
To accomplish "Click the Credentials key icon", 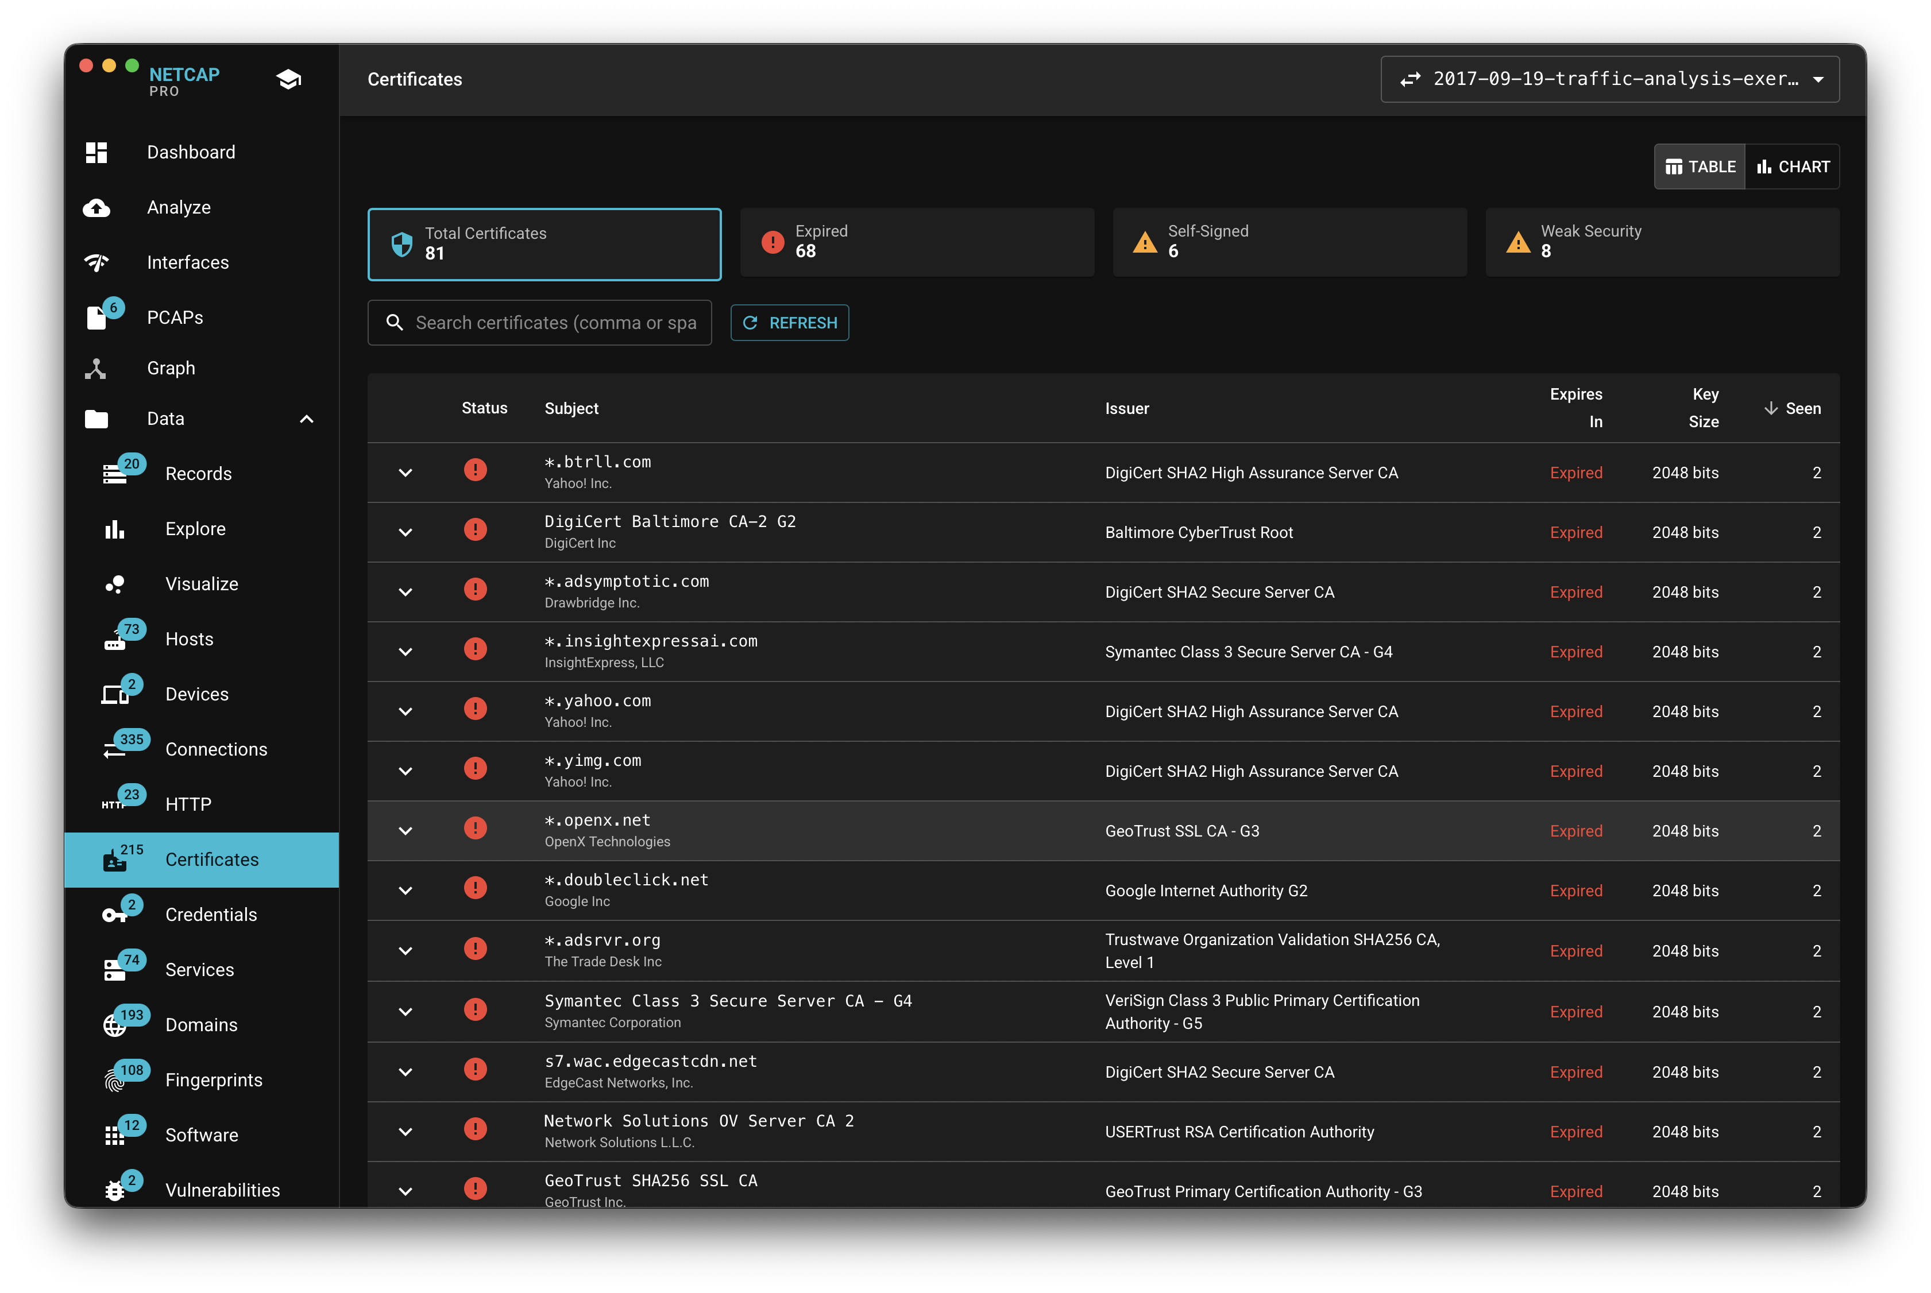I will click(x=114, y=915).
